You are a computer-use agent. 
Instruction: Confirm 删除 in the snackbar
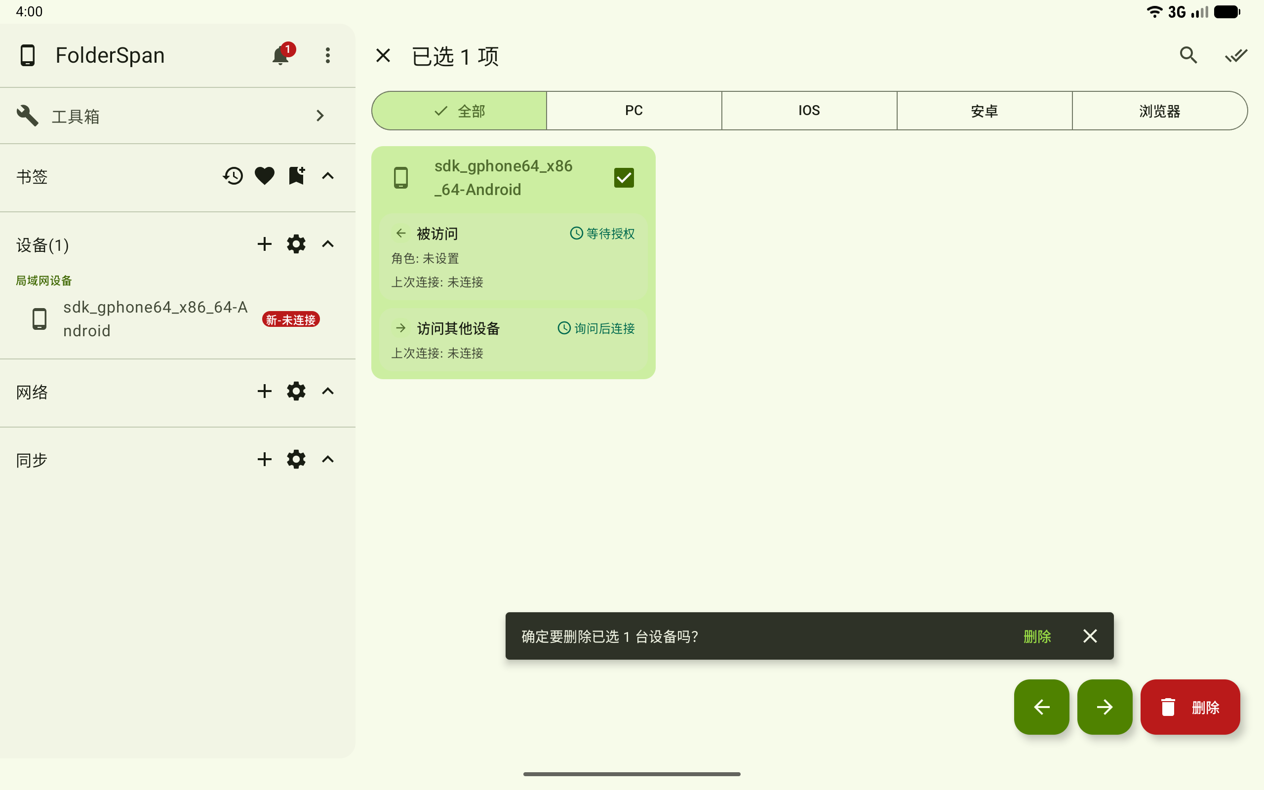click(1037, 636)
